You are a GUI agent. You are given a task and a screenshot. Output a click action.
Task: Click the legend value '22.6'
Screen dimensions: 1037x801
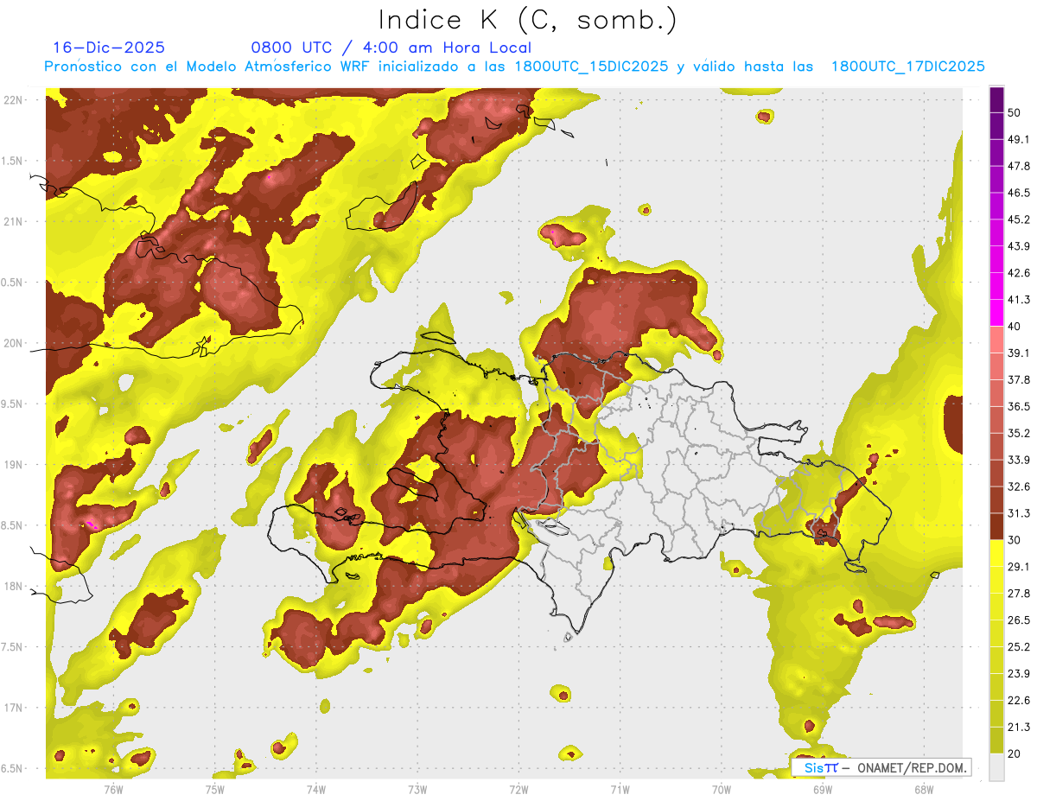click(1019, 700)
